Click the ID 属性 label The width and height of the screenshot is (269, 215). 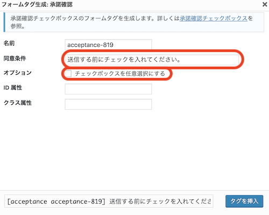[13, 88]
